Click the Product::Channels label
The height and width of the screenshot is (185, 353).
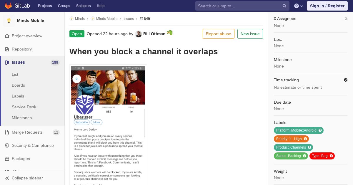pos(291,147)
